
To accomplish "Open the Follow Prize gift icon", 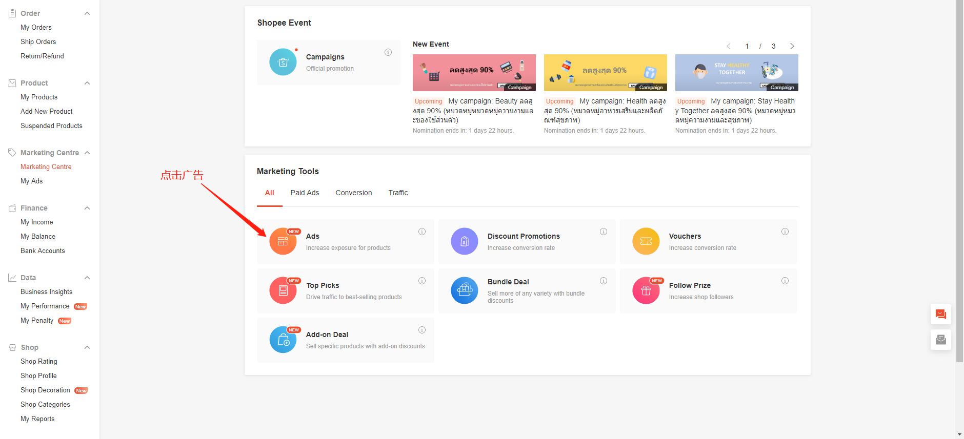I will pos(646,290).
